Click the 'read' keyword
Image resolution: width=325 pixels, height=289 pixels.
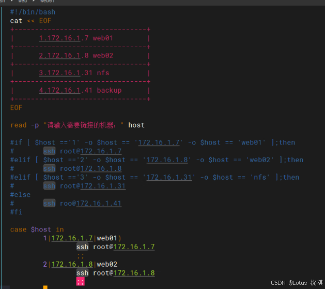pos(19,125)
